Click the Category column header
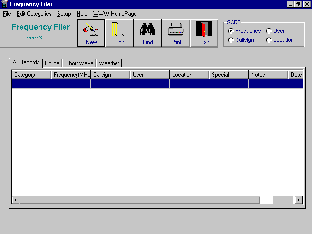Screen dimensions: 312x234 coord(31,75)
